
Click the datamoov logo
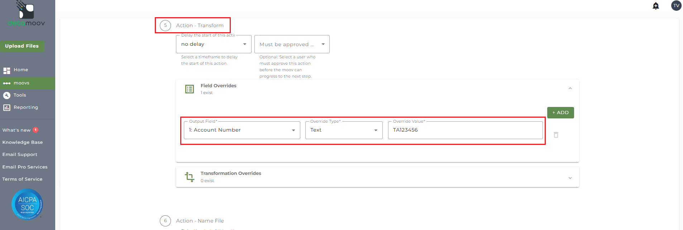coord(27,14)
